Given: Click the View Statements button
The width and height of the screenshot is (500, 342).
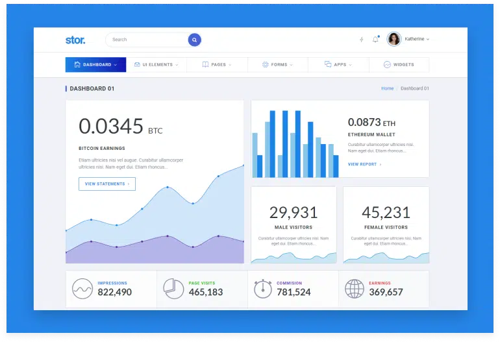Looking at the screenshot, I should pyautogui.click(x=107, y=184).
